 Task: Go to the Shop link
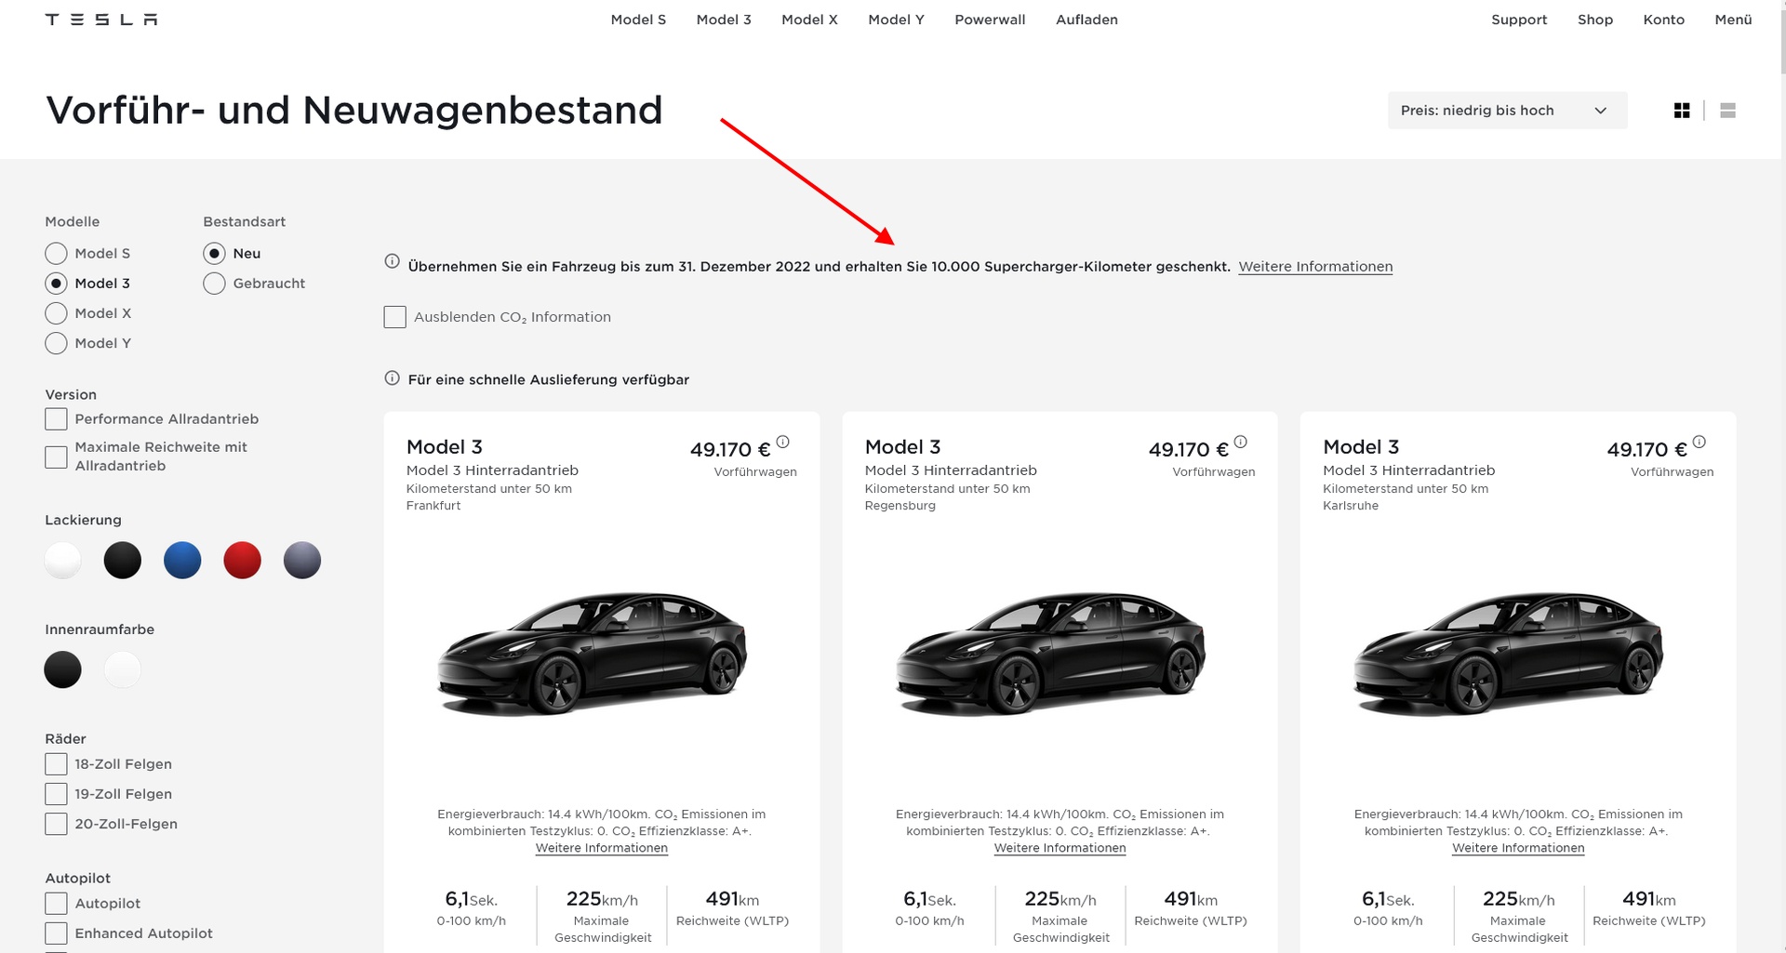point(1595,20)
